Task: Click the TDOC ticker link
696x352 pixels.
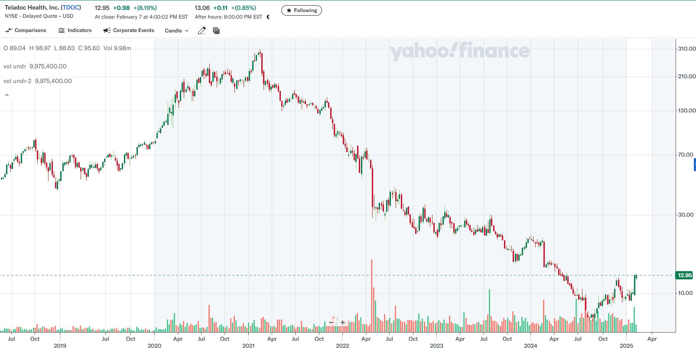Action: pos(71,8)
